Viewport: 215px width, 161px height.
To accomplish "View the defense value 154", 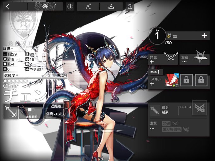I will point(9,64).
